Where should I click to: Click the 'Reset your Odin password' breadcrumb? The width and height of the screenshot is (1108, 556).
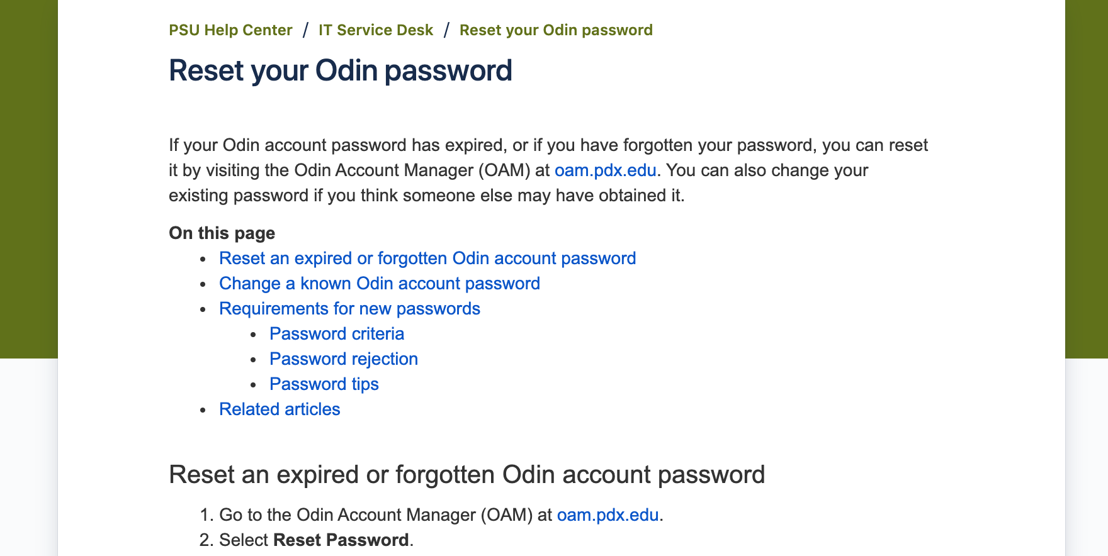pyautogui.click(x=555, y=30)
